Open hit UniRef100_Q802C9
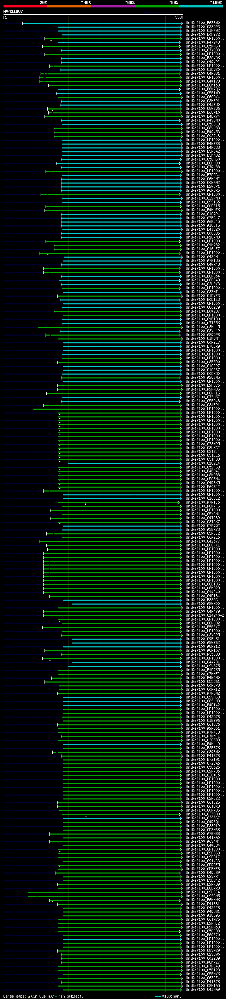 (203, 307)
